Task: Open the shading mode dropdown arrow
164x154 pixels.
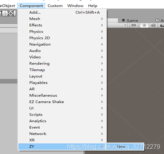Action: (x=125, y=25)
